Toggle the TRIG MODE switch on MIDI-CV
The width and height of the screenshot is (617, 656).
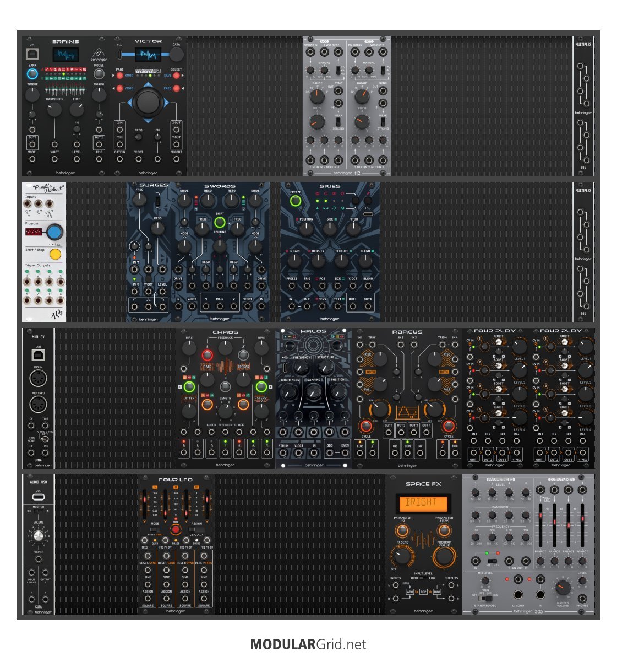click(x=45, y=438)
